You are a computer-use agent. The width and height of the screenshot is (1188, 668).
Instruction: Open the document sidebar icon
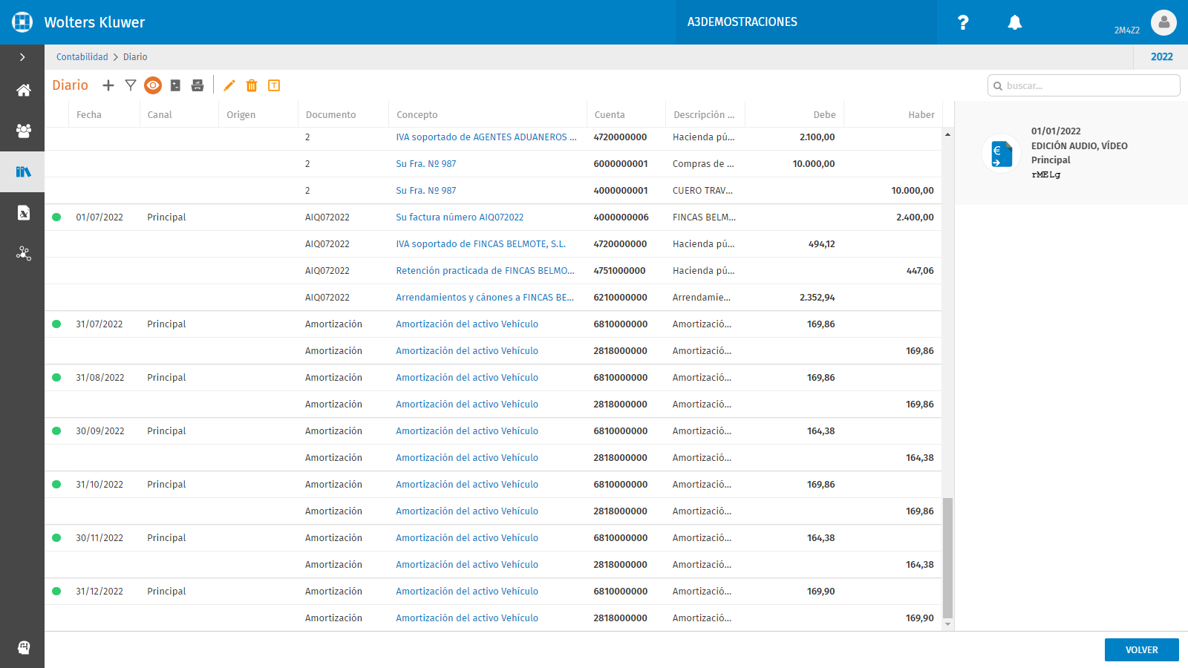(x=23, y=213)
